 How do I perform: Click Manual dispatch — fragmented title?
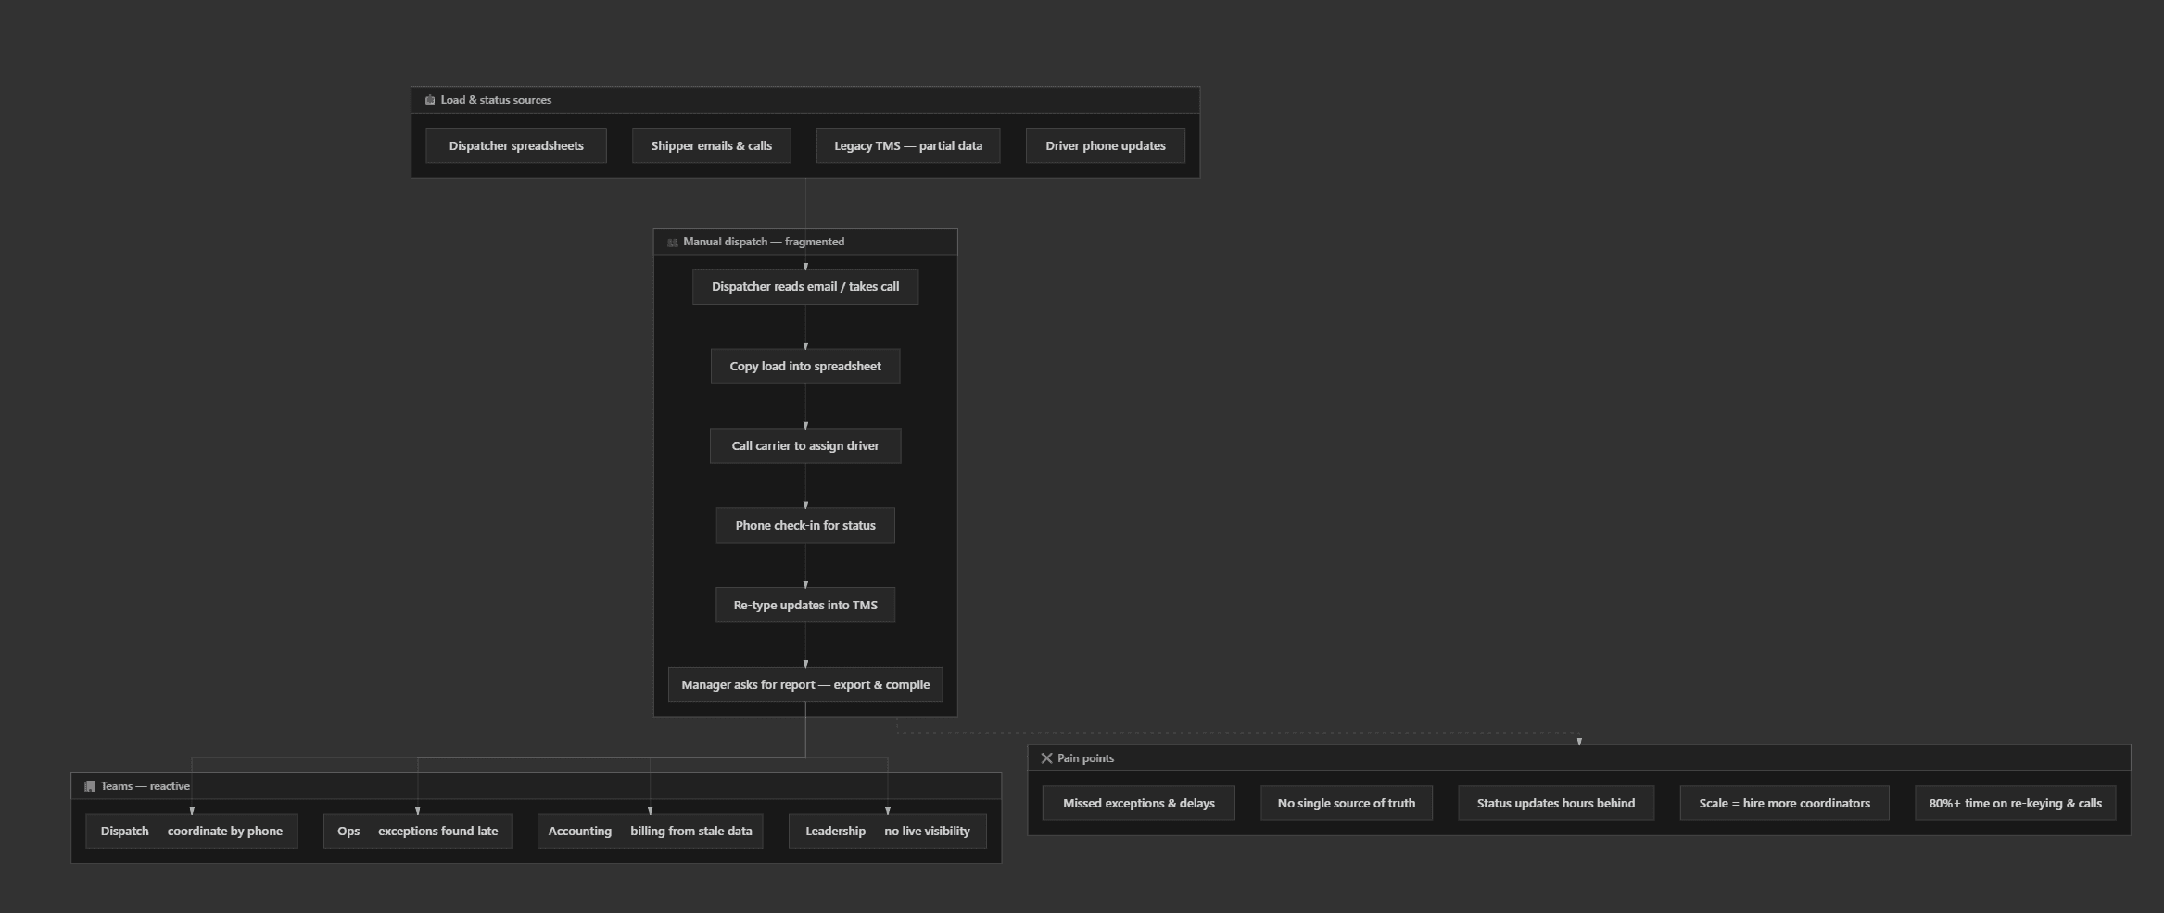pos(764,242)
